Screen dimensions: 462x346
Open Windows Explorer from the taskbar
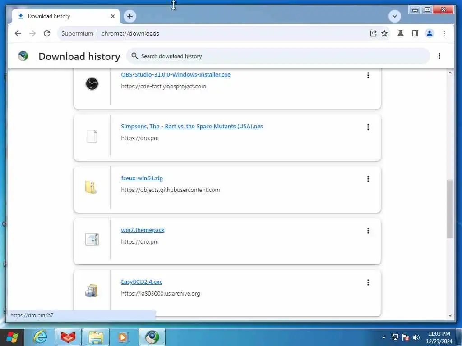[96, 337]
